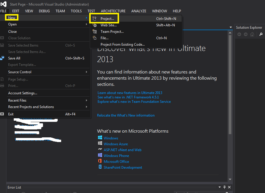Toggle the Error List auto-hide pin

225,187
